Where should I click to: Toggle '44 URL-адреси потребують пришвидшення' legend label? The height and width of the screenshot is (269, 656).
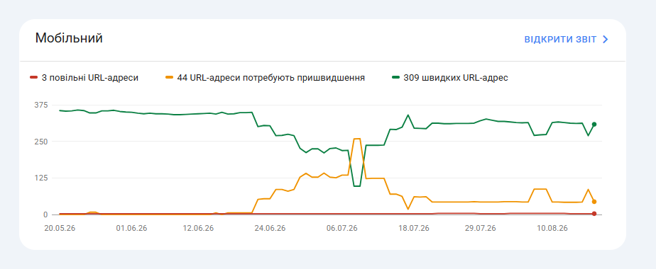point(270,78)
